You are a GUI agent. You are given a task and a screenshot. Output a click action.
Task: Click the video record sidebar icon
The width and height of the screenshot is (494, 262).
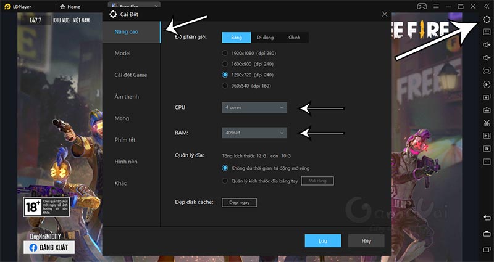pyautogui.click(x=487, y=136)
